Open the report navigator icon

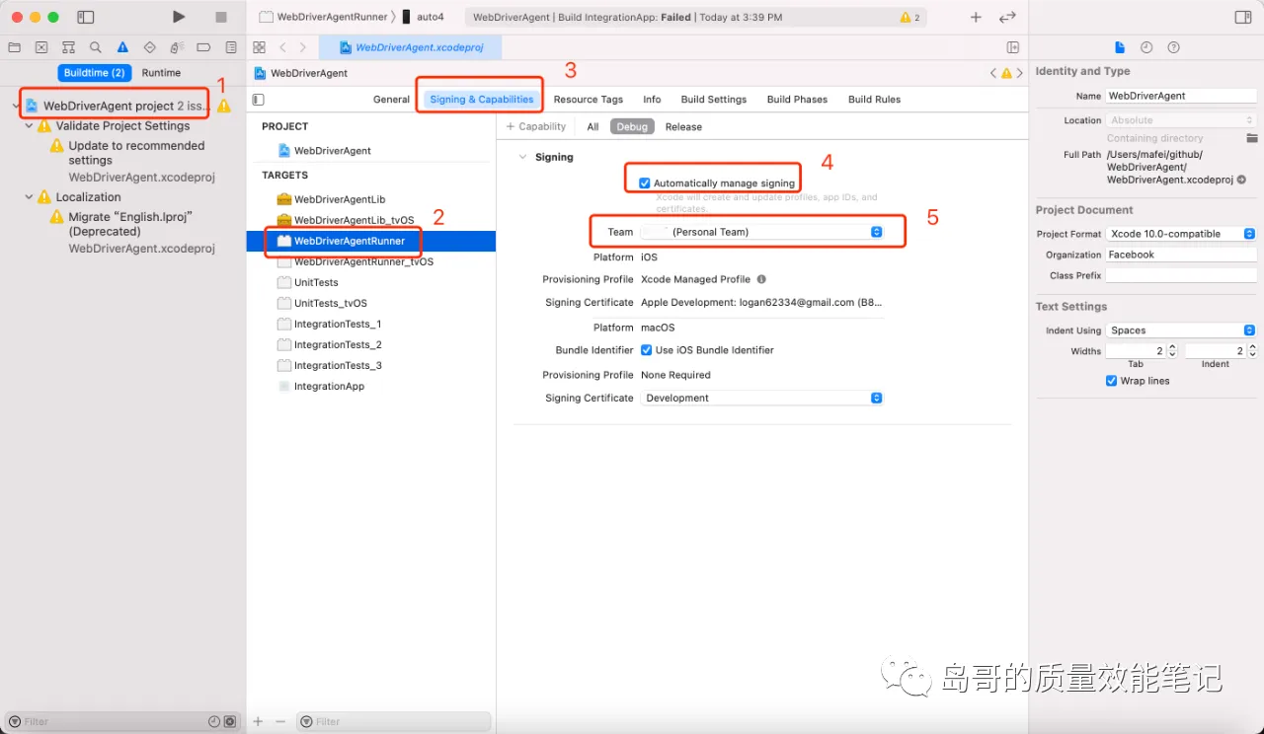point(231,47)
